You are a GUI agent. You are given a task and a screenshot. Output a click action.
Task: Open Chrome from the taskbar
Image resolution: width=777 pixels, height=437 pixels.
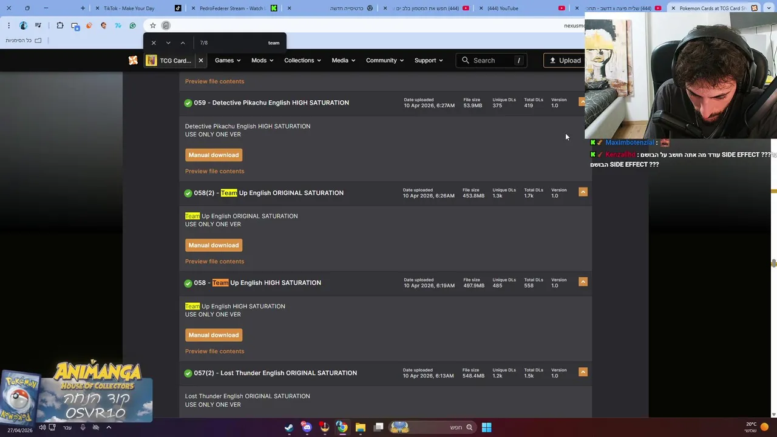pos(342,427)
